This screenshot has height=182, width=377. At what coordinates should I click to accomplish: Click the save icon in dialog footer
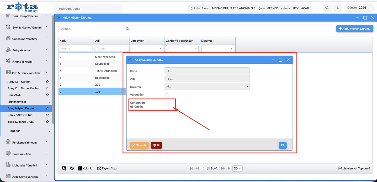coord(283,145)
